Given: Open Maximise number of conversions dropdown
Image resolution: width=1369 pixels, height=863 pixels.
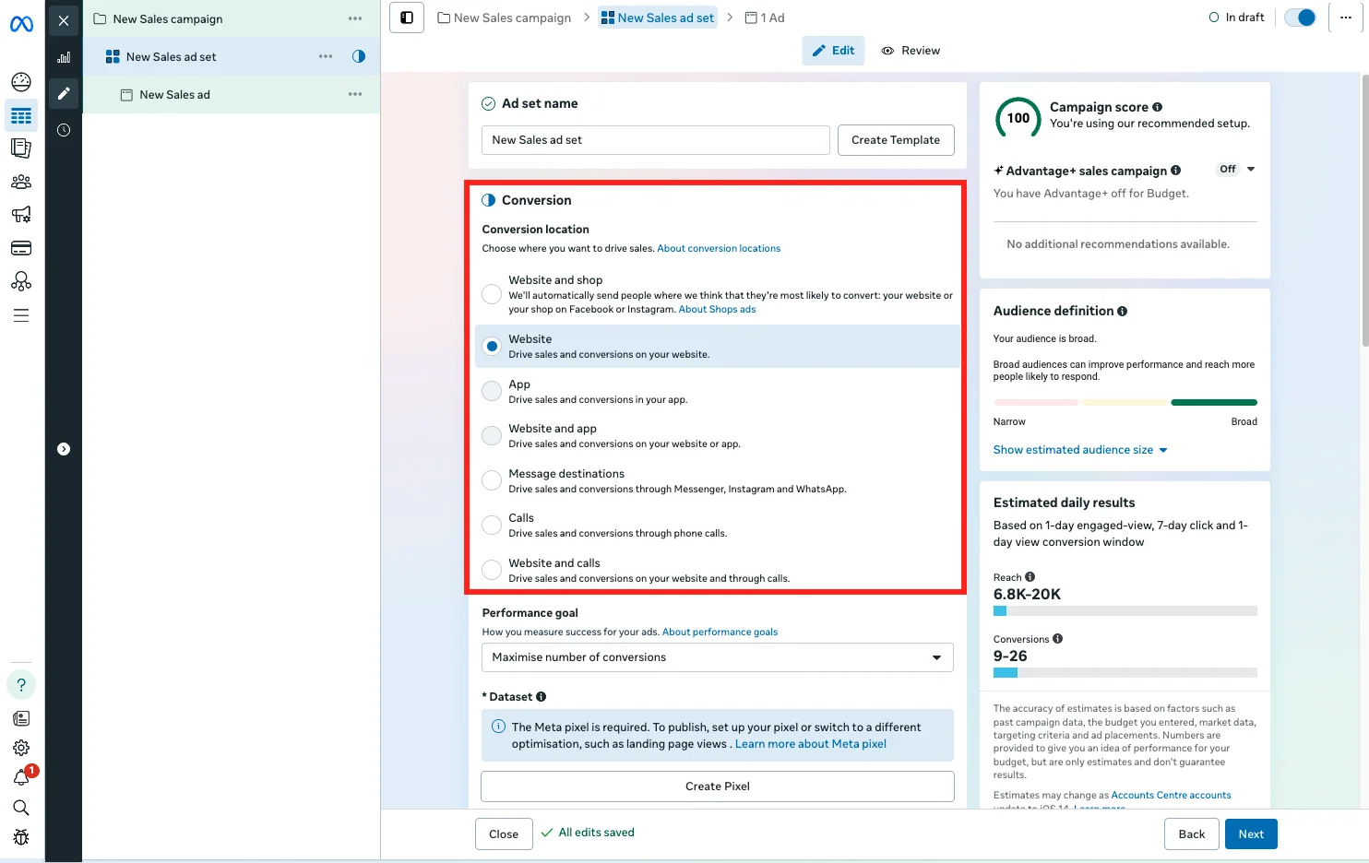Looking at the screenshot, I should coord(718,657).
